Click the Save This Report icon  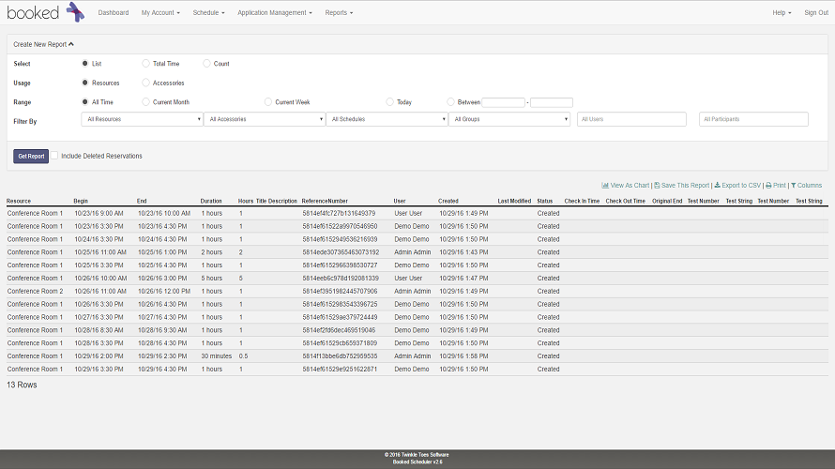[657, 186]
